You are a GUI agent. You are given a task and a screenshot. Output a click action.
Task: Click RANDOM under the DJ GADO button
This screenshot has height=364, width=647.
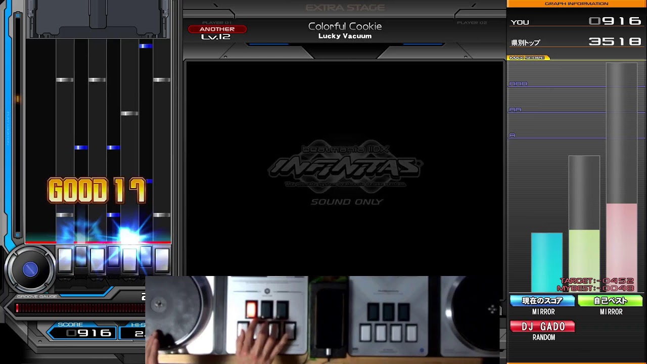pos(544,338)
